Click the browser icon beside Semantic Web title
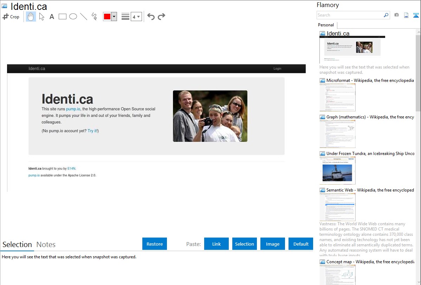The image size is (421, 285). pyautogui.click(x=322, y=190)
